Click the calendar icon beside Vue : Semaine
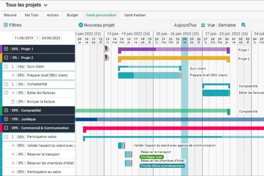This screenshot has width=264, height=176. tap(203, 25)
